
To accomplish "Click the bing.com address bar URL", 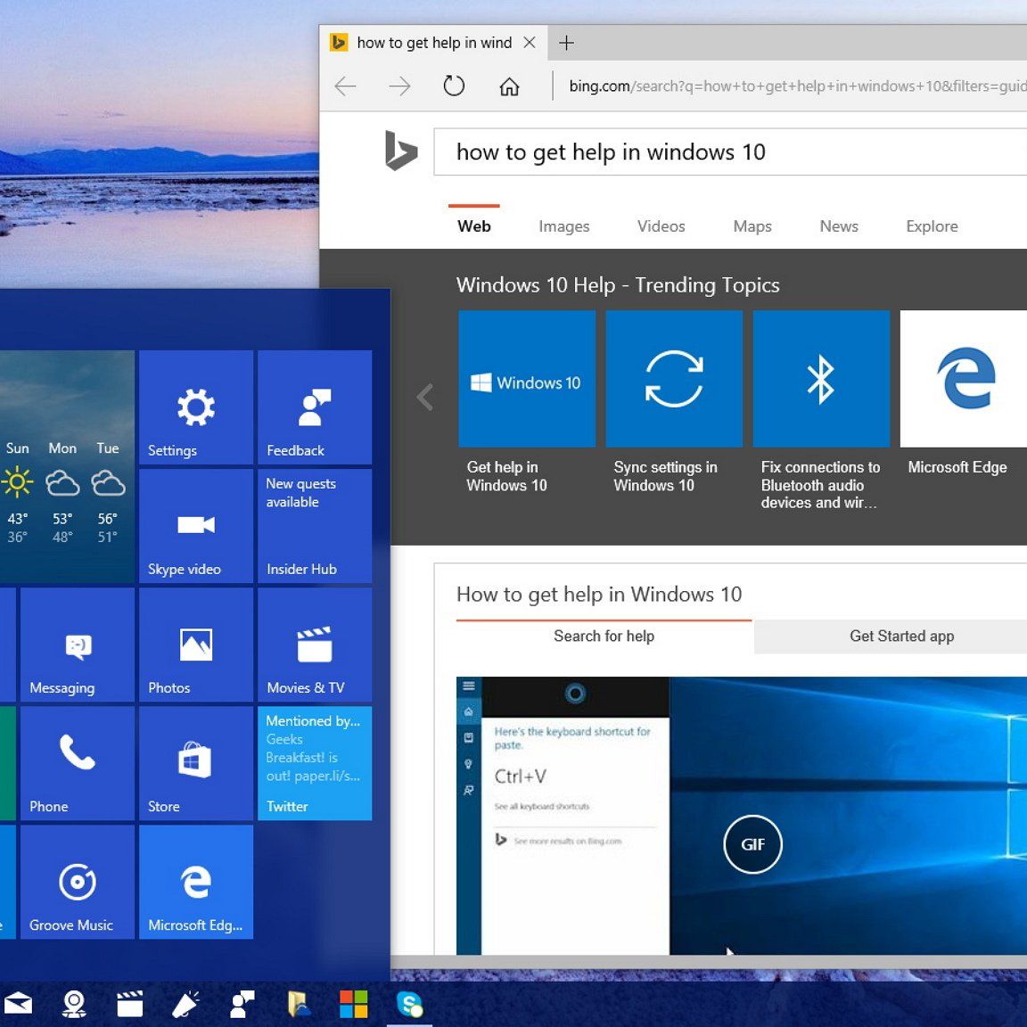I will click(x=797, y=86).
